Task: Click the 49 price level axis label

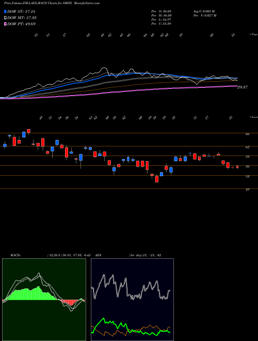Action: (247, 190)
